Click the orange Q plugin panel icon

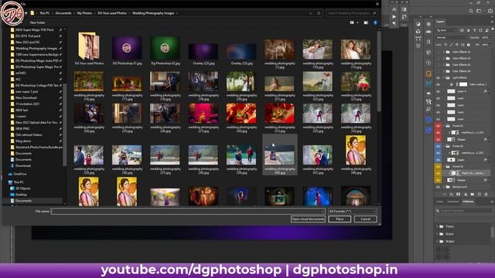click(428, 73)
